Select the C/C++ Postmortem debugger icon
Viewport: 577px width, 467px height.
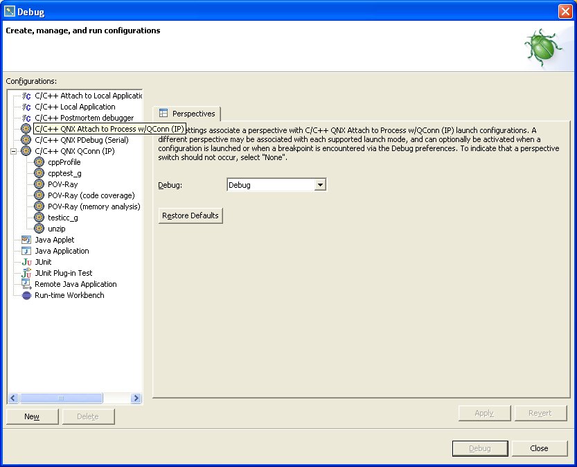(26, 118)
